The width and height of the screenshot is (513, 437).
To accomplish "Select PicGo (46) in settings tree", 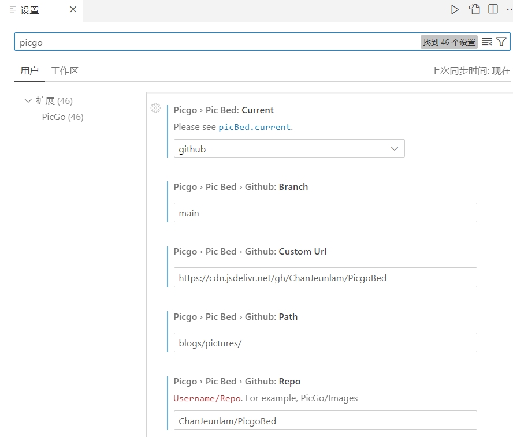I will (x=62, y=117).
